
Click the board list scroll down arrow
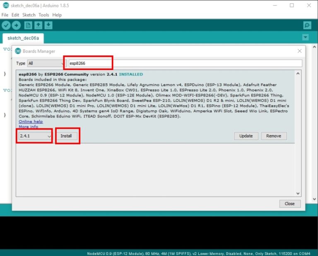coord(298,193)
